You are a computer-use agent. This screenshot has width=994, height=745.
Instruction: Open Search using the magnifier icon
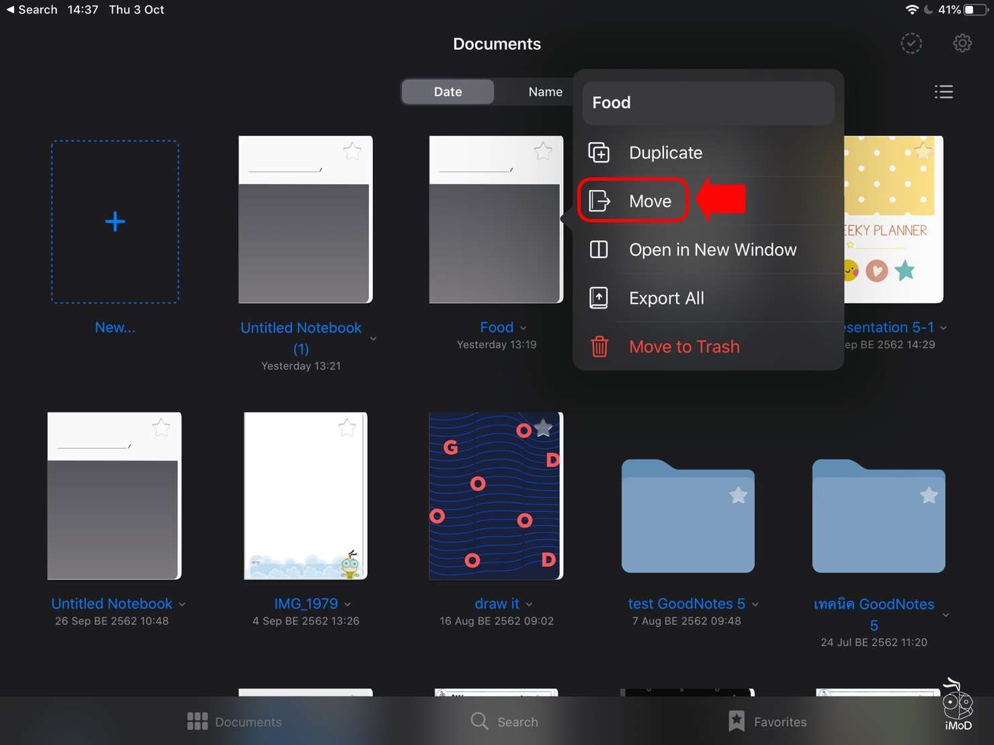pyautogui.click(x=479, y=721)
